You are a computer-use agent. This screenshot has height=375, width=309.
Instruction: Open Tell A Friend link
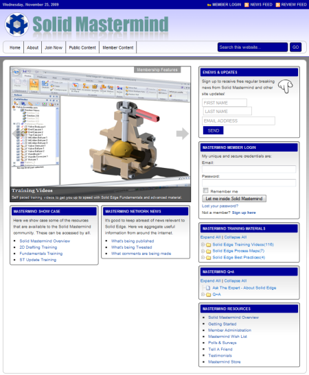coord(220,350)
